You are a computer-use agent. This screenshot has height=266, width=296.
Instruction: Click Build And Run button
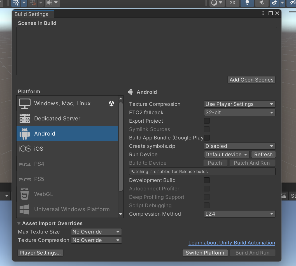tap(252, 253)
